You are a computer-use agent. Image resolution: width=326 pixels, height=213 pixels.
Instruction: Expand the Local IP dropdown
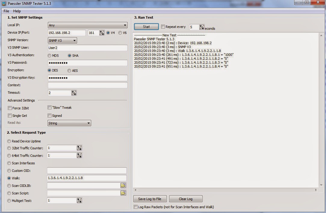click(x=88, y=25)
